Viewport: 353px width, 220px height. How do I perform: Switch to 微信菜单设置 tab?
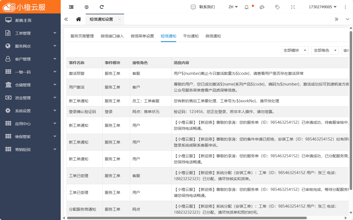(x=142, y=36)
